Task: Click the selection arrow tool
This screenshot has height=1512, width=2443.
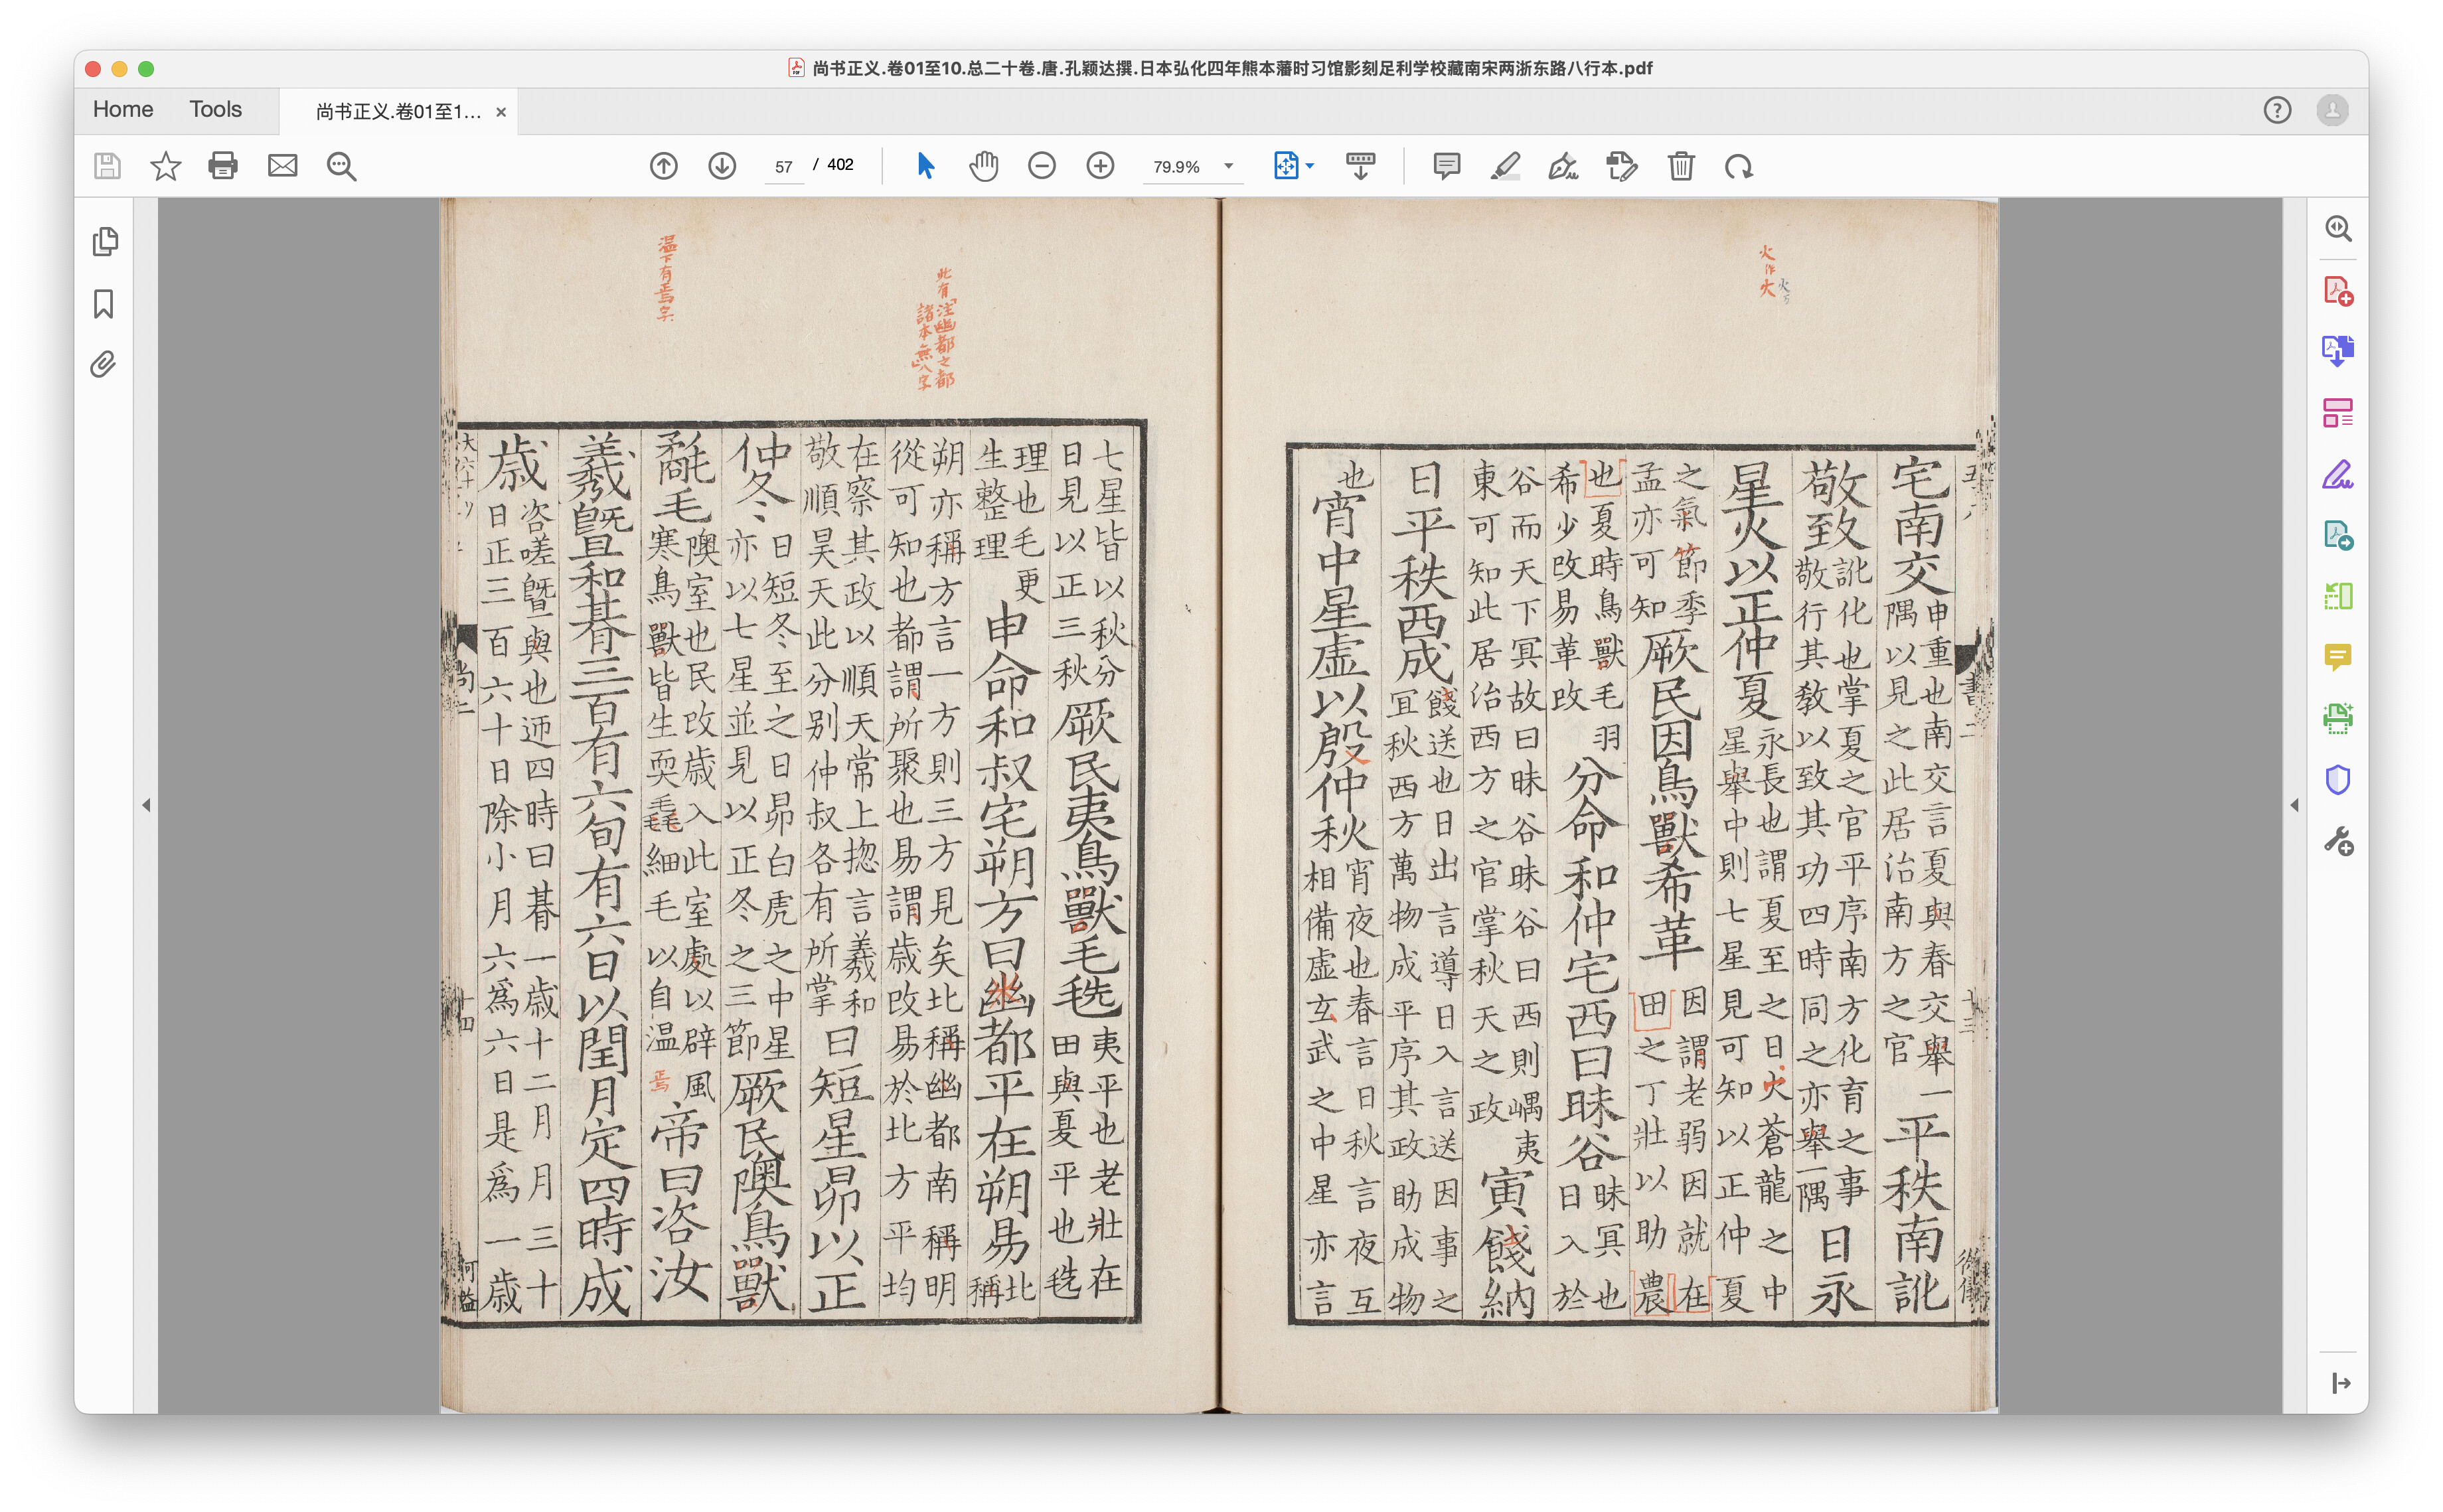Action: [925, 166]
